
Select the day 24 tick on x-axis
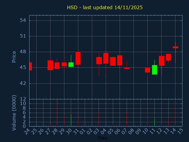[27, 130]
